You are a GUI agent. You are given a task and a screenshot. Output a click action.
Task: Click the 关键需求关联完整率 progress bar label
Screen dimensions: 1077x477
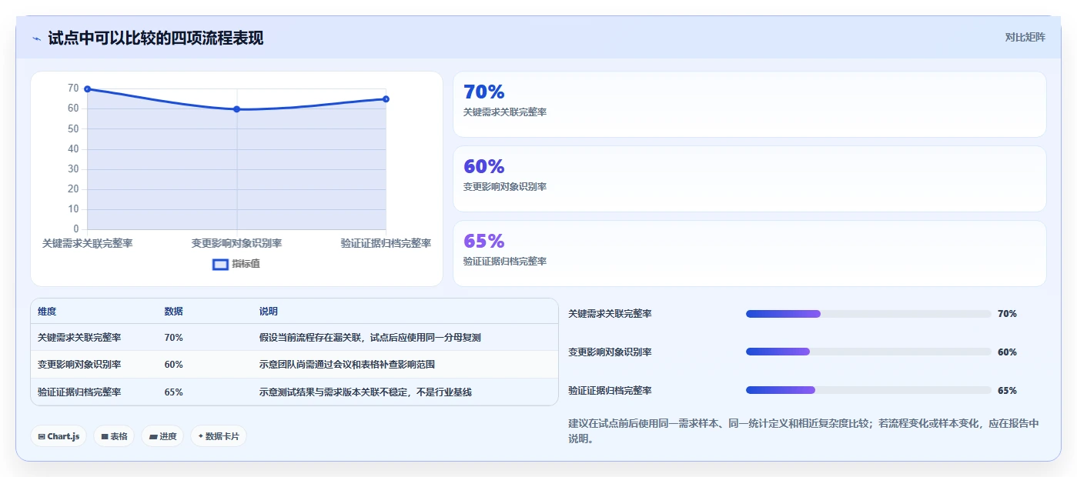(610, 314)
